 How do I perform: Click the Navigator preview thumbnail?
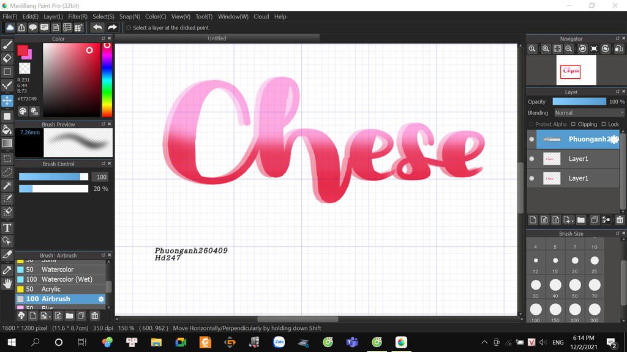pyautogui.click(x=576, y=70)
